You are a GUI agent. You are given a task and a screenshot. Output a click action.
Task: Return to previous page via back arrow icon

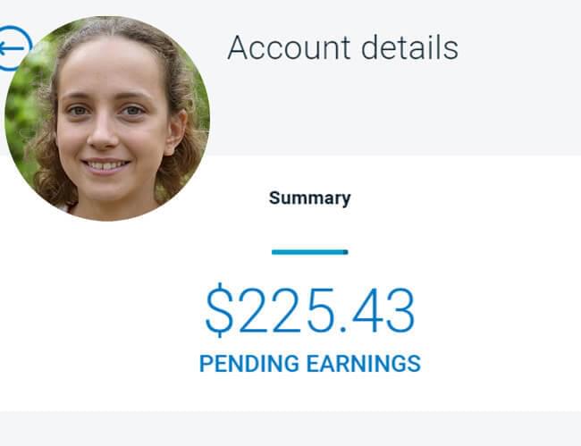[13, 48]
